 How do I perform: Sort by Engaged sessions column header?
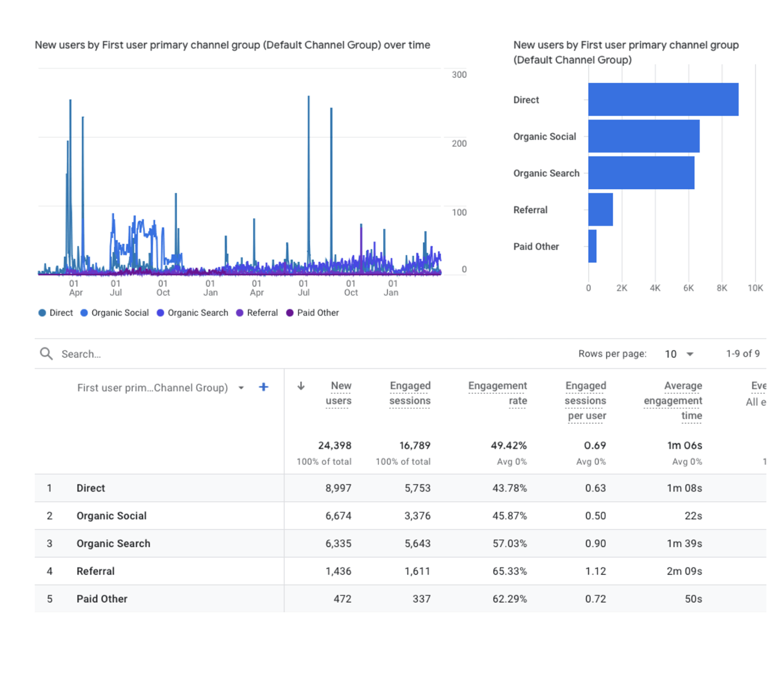[410, 393]
